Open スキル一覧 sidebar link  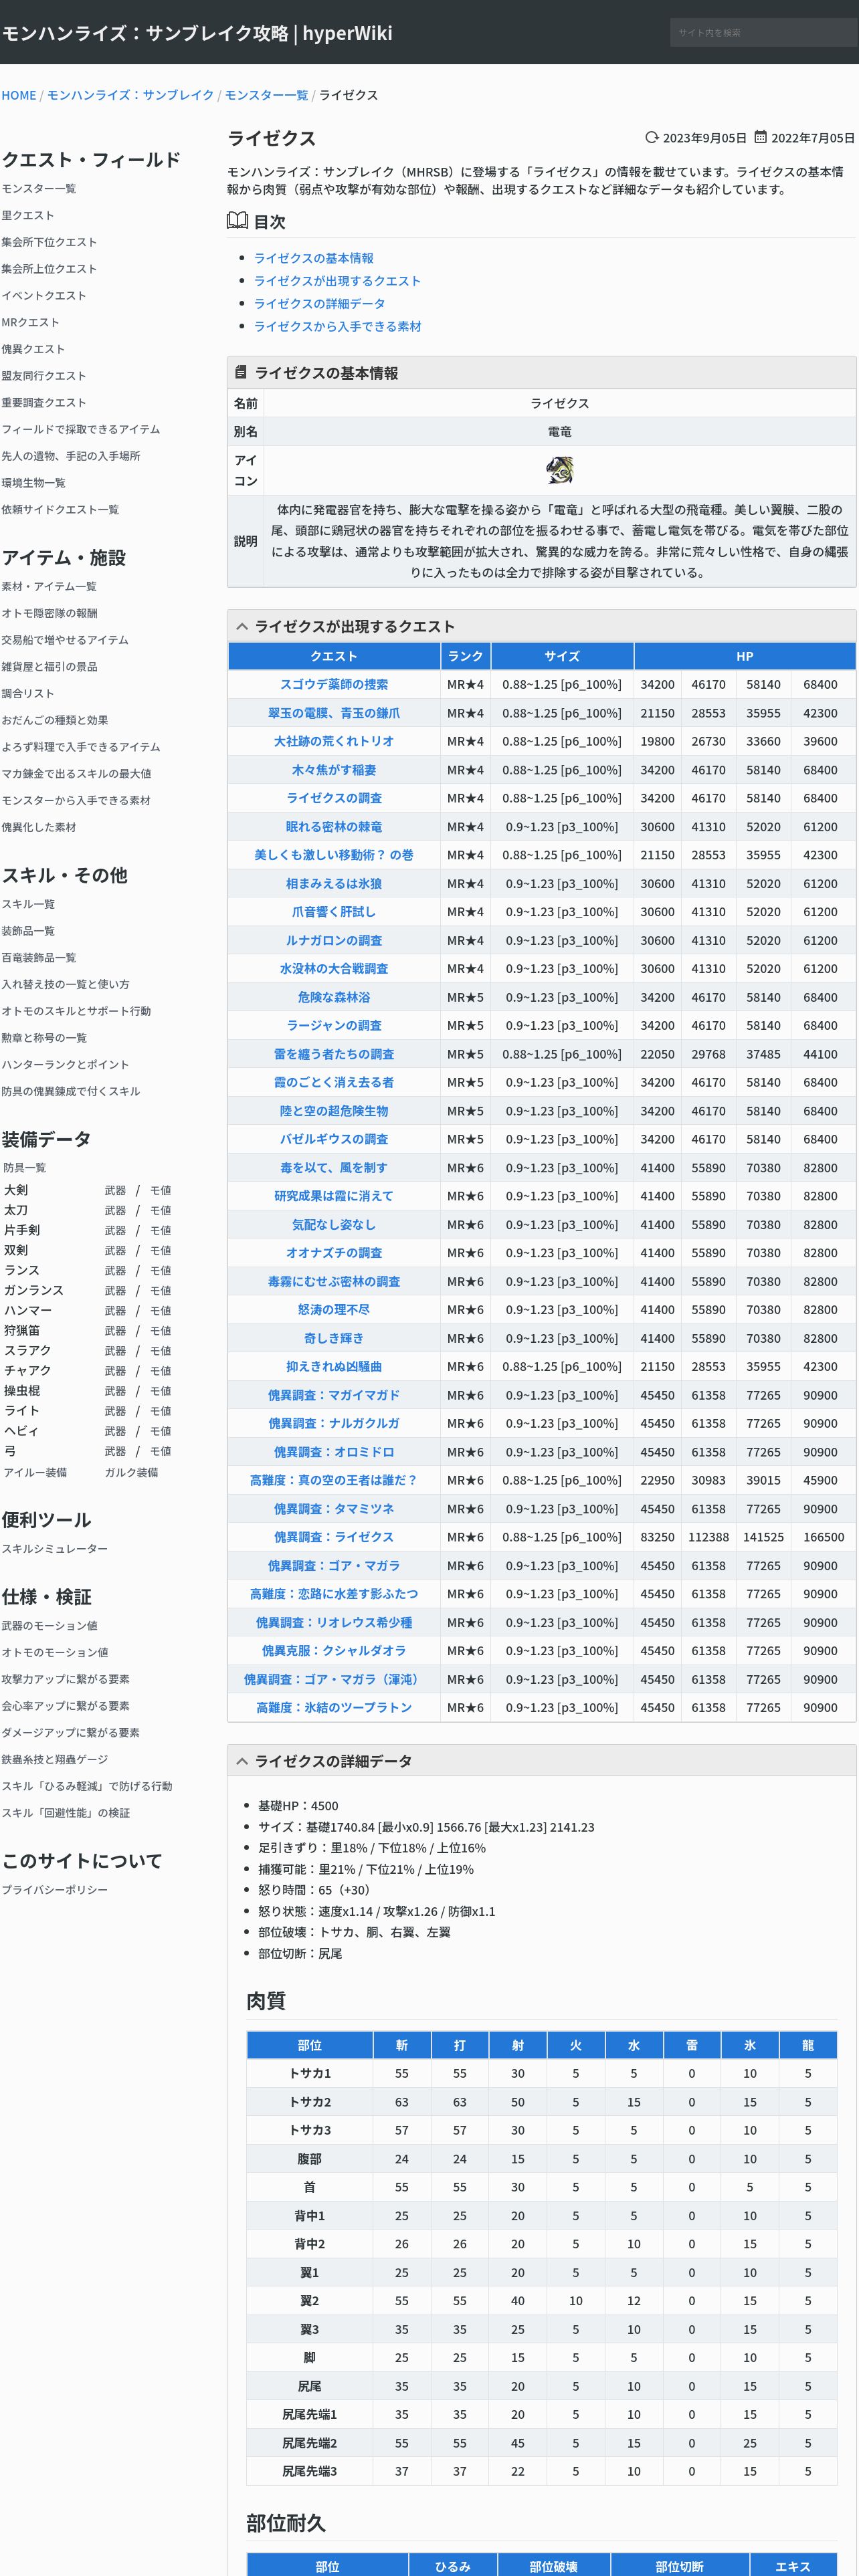(x=28, y=904)
